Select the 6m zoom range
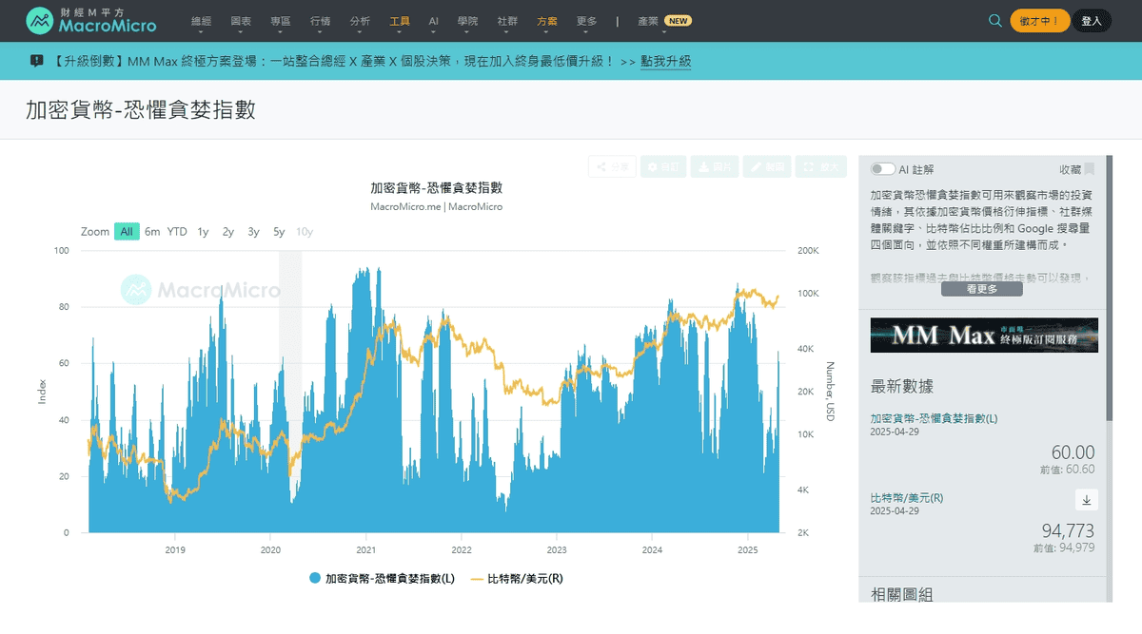Viewport: 1142px width, 634px height. coord(152,231)
